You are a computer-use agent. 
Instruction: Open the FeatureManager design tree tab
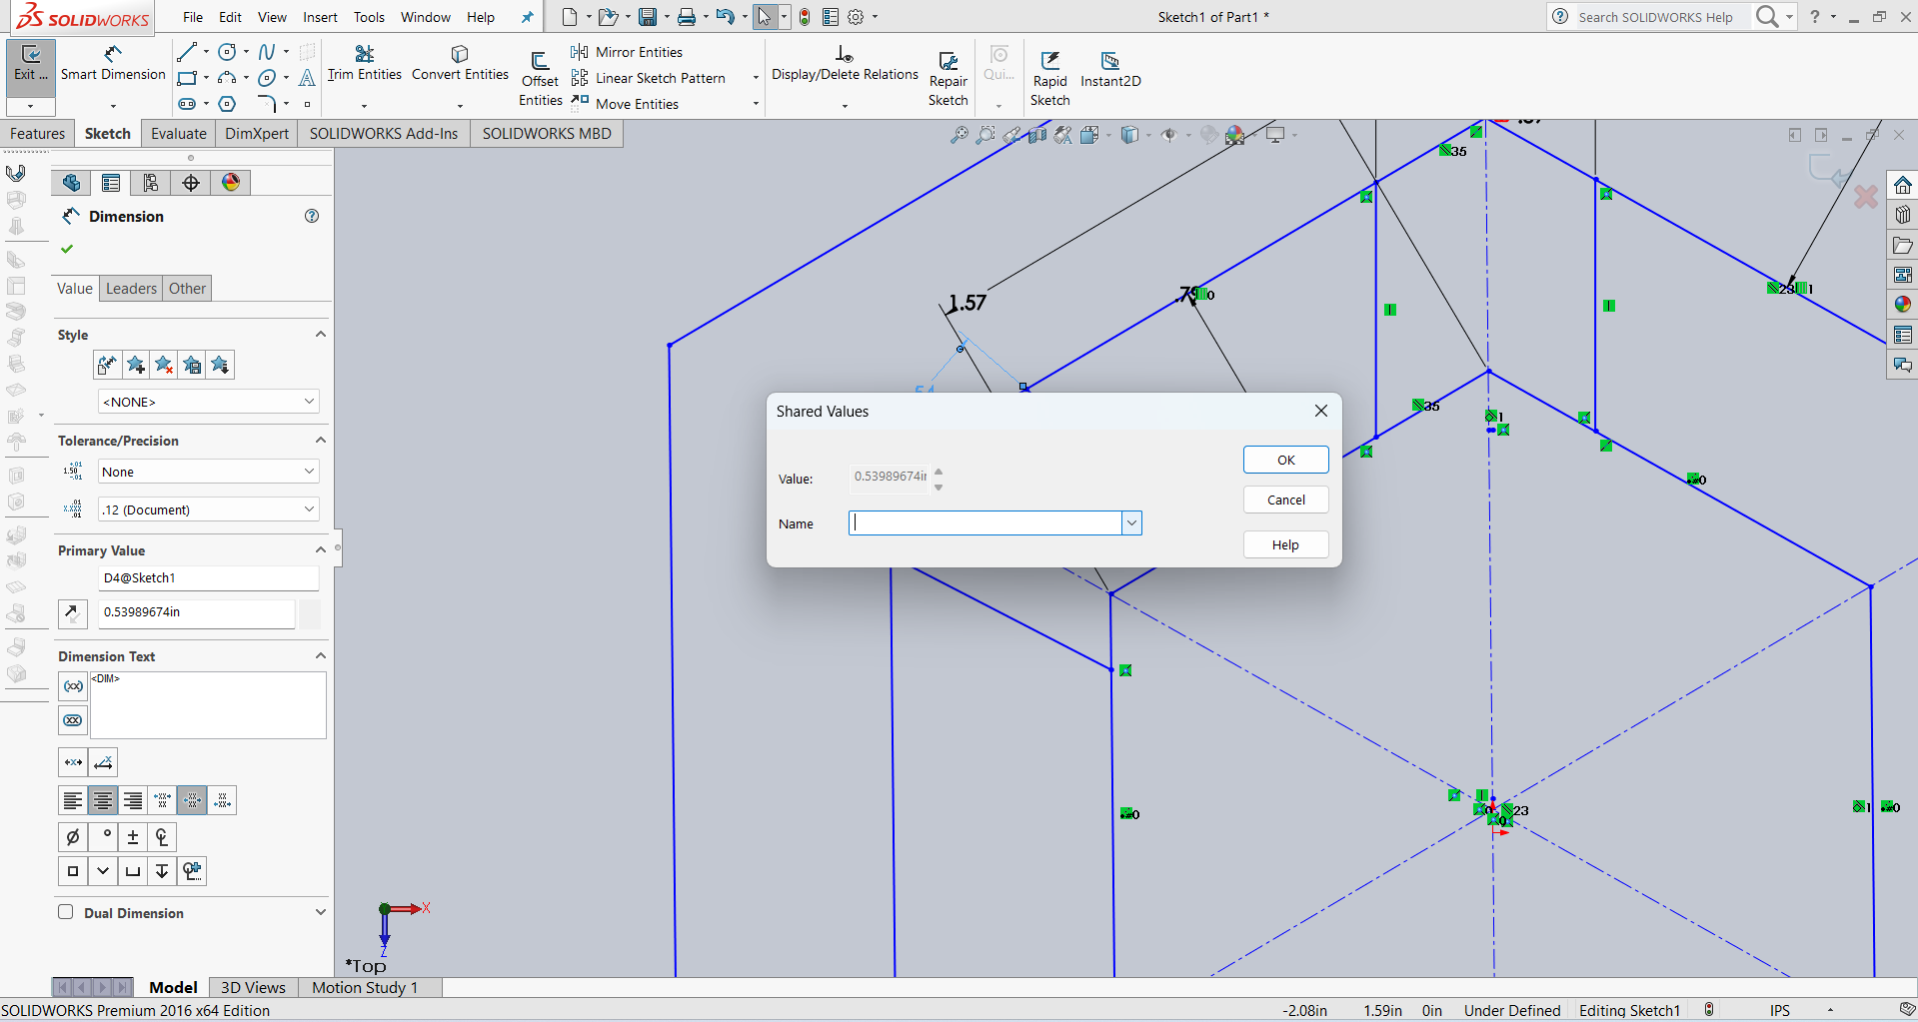point(71,183)
